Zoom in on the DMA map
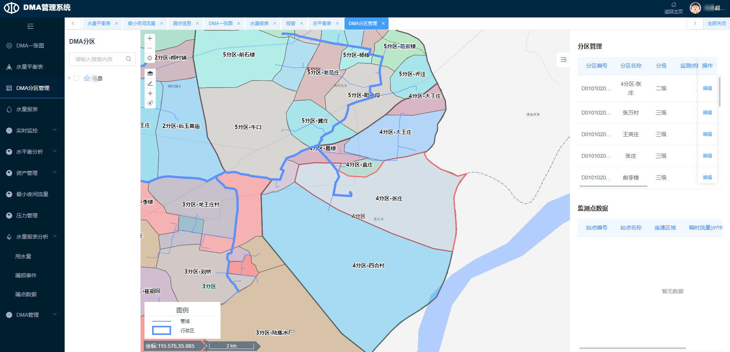Viewport: 730px width, 352px height. coord(150,38)
